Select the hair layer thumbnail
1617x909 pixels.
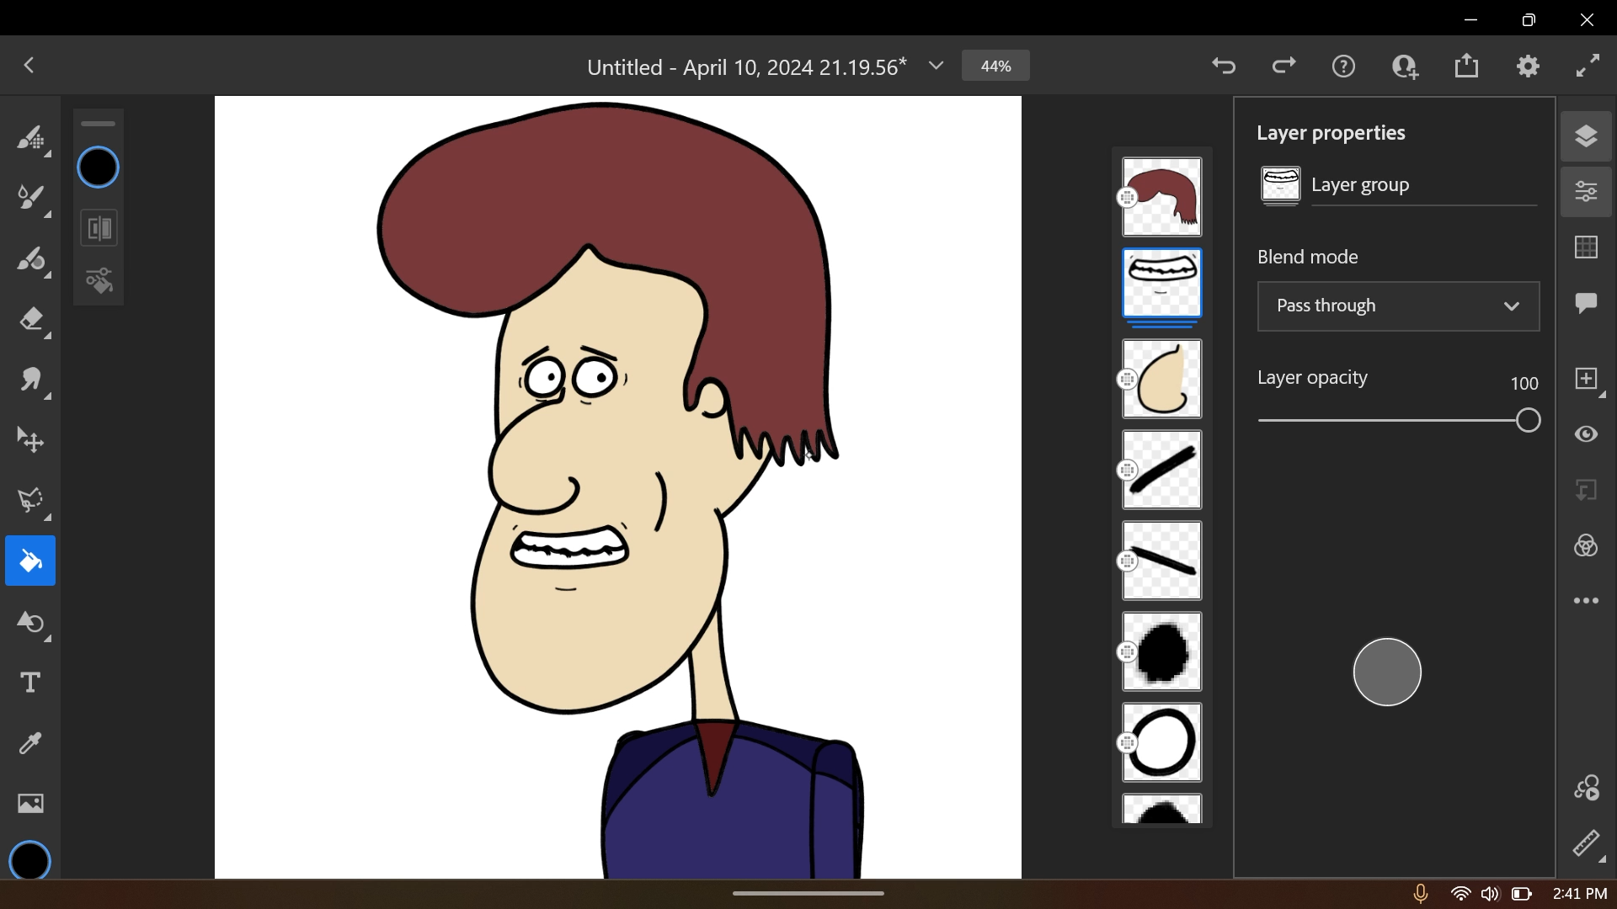(1162, 196)
